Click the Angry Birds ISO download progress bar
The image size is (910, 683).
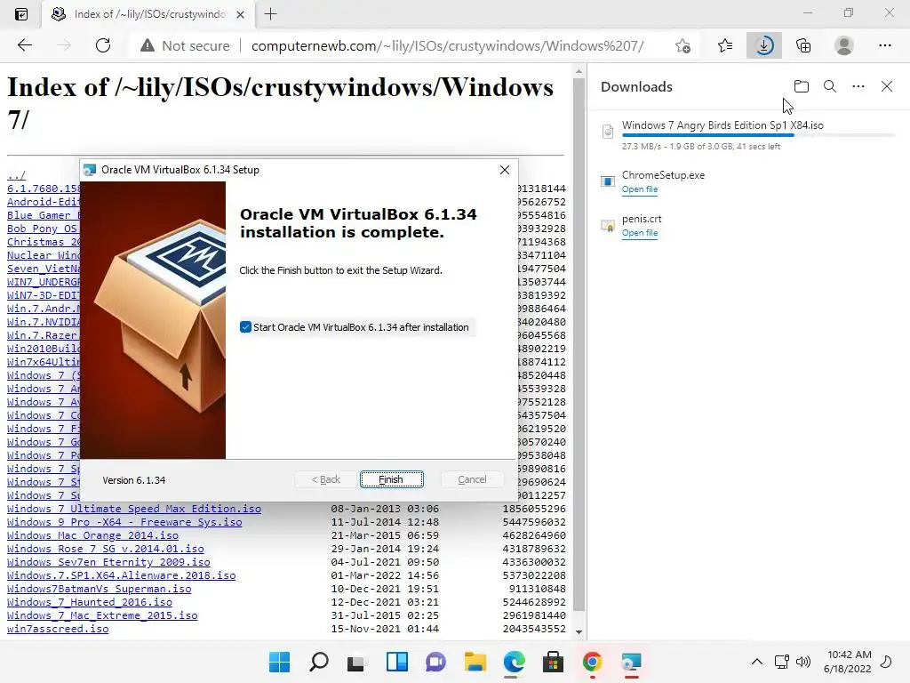pyautogui.click(x=759, y=135)
